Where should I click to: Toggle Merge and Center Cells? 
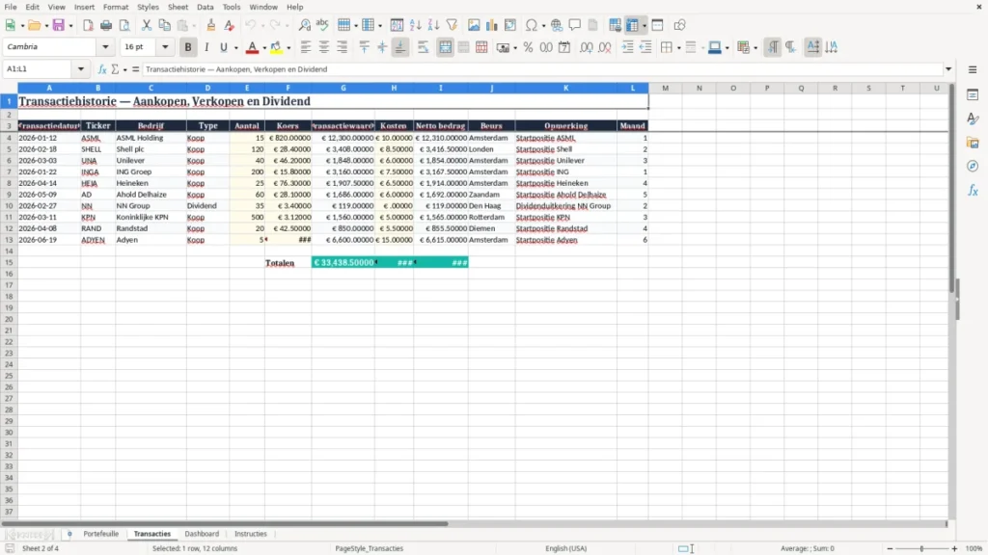(x=445, y=47)
